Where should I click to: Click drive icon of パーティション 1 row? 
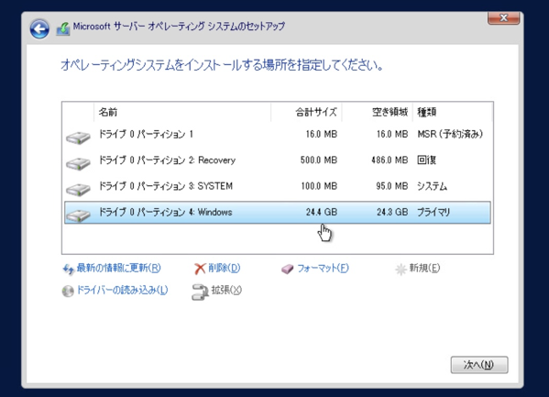click(x=78, y=138)
